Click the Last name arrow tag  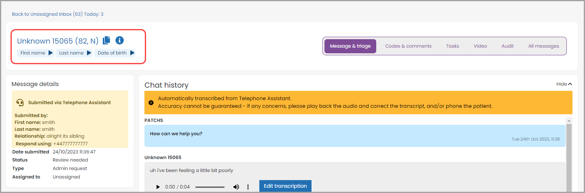click(x=74, y=53)
